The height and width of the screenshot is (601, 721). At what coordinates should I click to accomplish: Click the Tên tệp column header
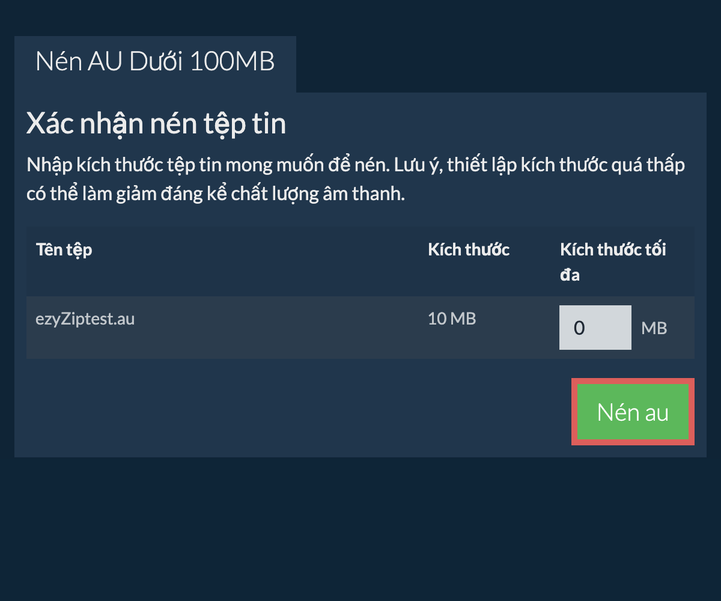[x=64, y=249]
